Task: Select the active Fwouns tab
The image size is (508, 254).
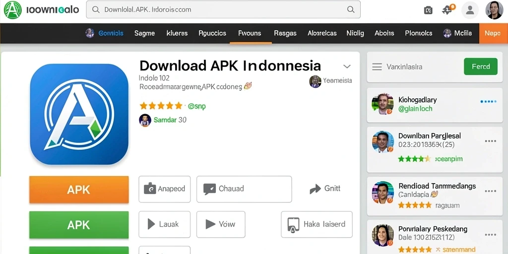Action: tap(250, 33)
